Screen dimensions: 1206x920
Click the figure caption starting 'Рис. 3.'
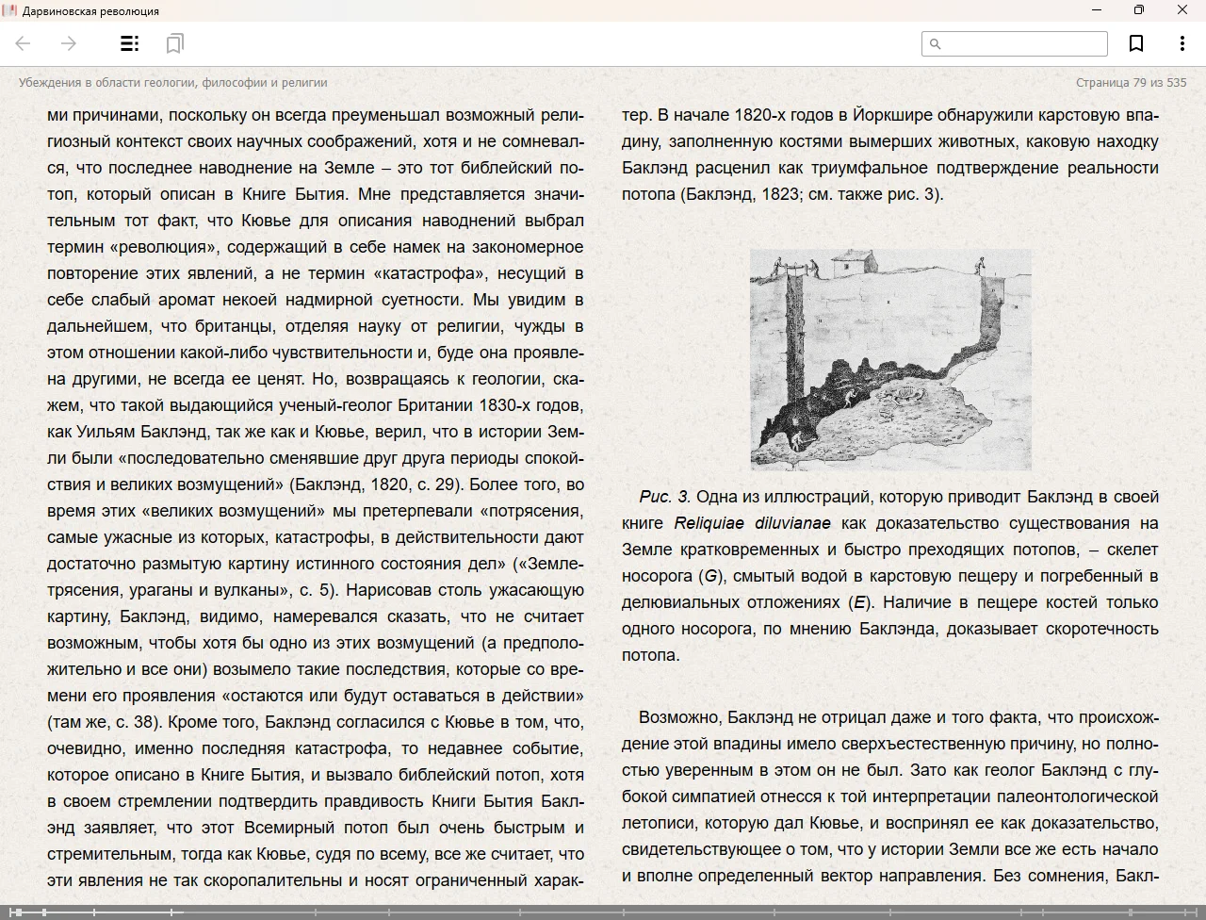click(889, 575)
